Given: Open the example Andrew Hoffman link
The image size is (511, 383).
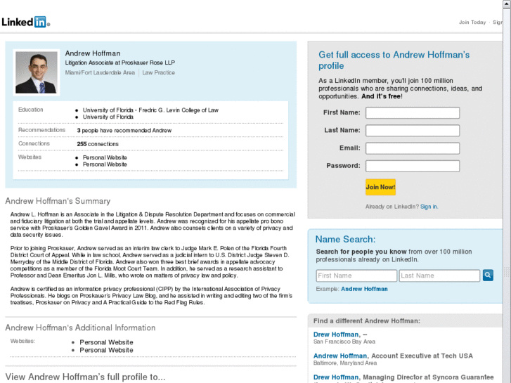Looking at the screenshot, I should tap(364, 289).
